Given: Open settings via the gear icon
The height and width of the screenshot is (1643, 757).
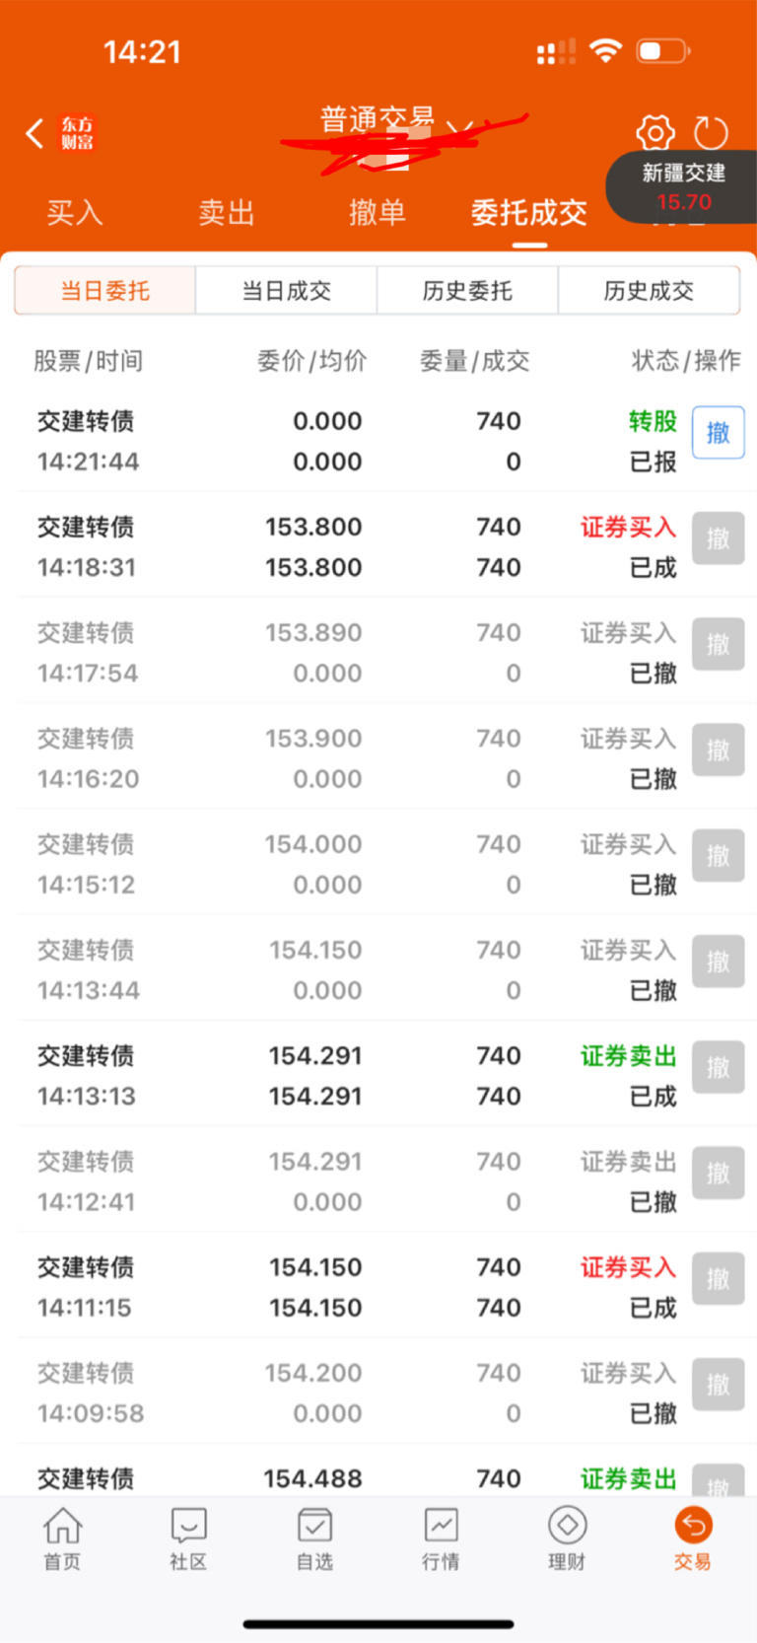Looking at the screenshot, I should click(x=655, y=132).
